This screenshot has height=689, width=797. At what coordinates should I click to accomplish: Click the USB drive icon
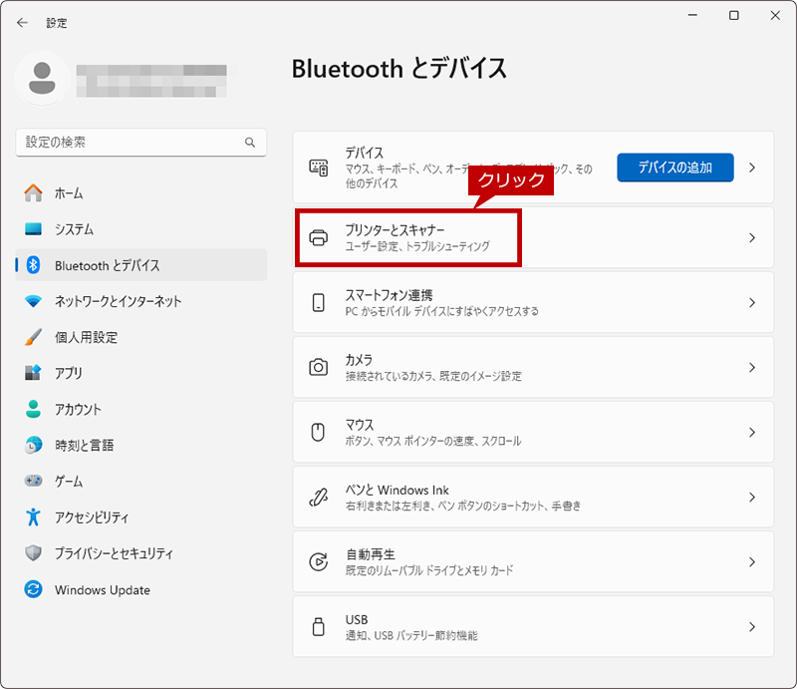[x=319, y=627]
